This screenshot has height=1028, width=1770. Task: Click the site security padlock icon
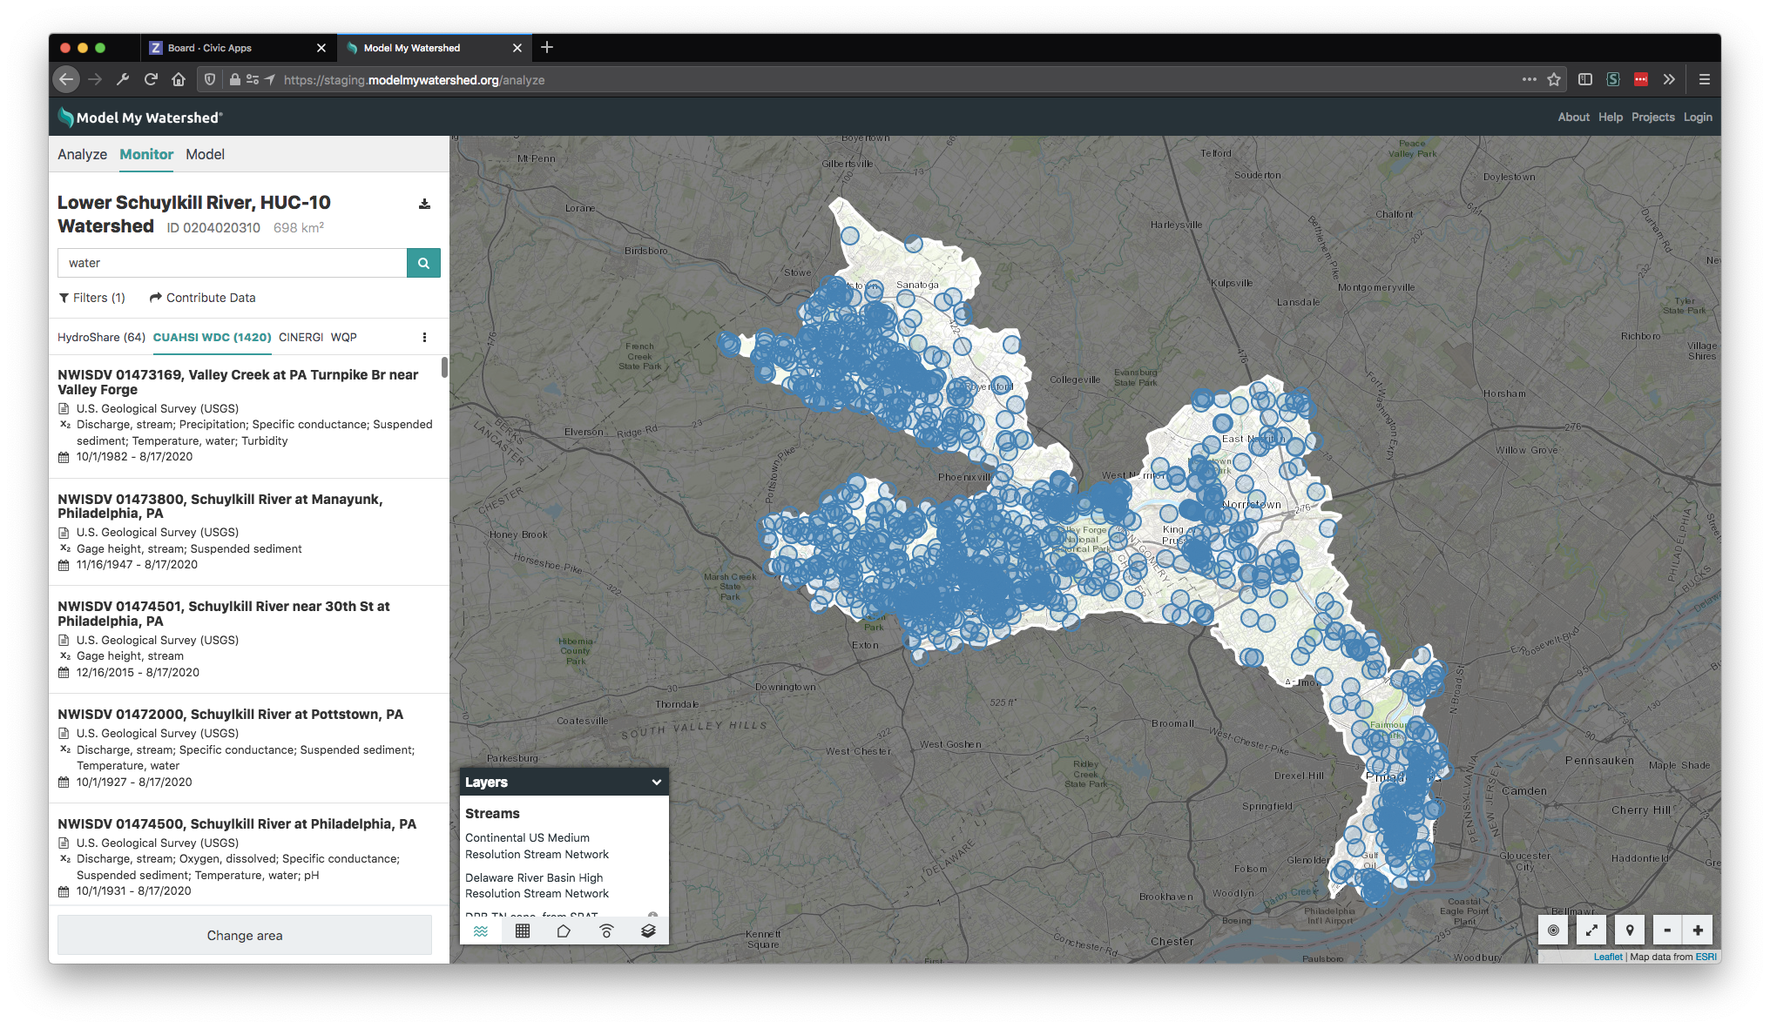pos(235,79)
